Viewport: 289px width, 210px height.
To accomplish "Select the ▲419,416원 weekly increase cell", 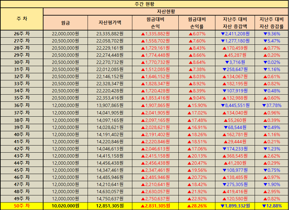I will coord(235,192).
